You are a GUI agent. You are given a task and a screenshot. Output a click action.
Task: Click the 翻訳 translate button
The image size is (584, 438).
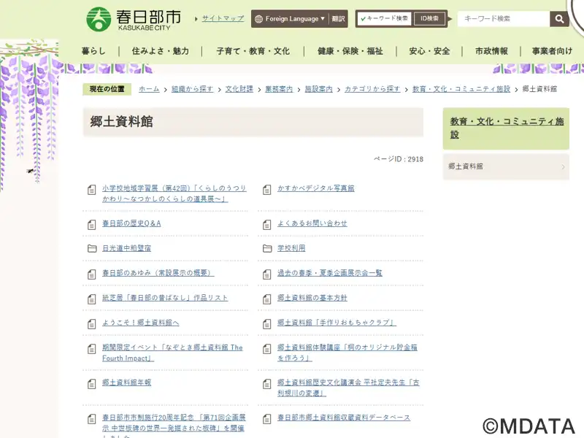coord(338,19)
